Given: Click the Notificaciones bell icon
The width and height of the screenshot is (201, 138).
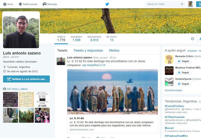Looking at the screenshot, I should pyautogui.click(x=20, y=4).
